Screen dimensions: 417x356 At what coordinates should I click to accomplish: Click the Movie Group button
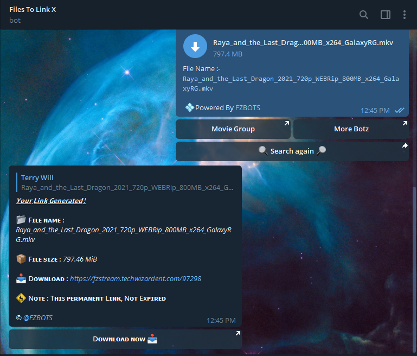tap(233, 129)
